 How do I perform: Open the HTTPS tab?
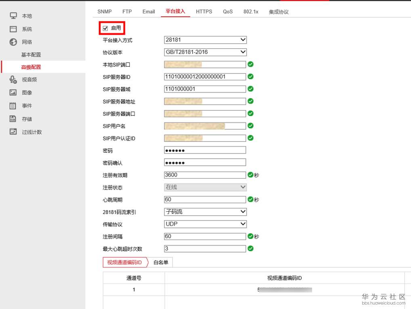[x=204, y=12]
